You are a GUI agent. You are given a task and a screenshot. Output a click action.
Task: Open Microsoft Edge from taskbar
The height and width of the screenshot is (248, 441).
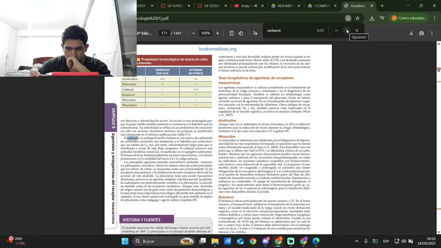(316, 241)
